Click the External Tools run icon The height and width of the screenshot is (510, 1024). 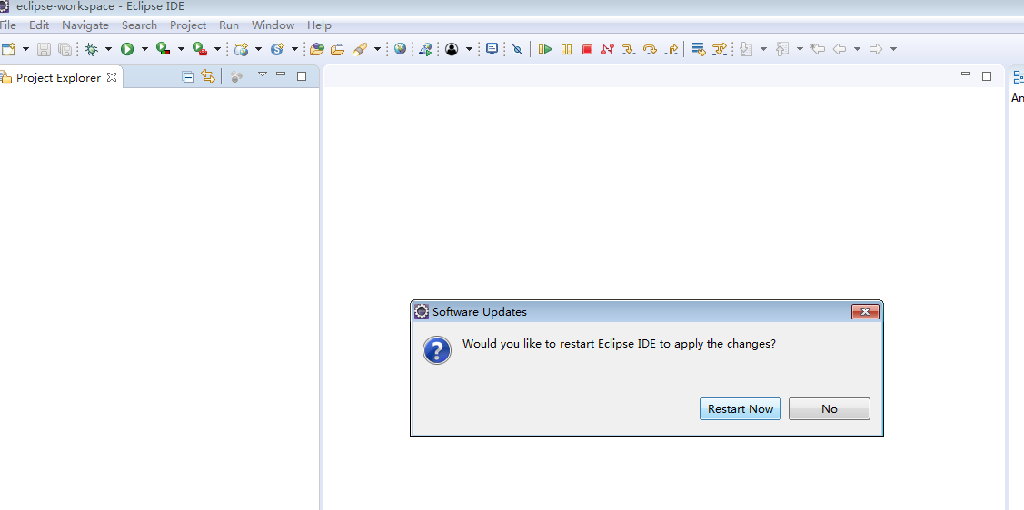200,49
